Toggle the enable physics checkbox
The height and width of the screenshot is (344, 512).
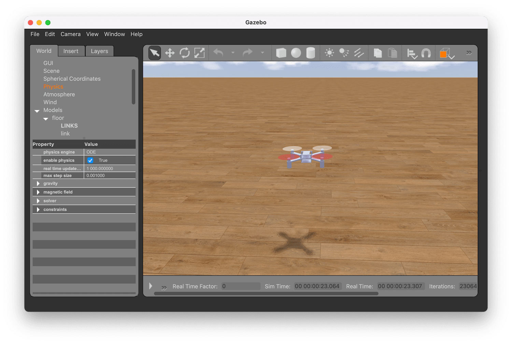tap(90, 160)
